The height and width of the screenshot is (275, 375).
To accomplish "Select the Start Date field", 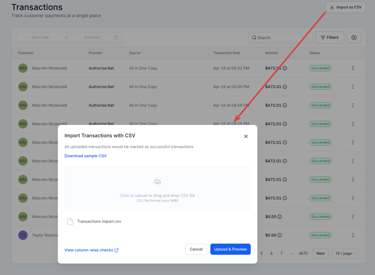I will pos(40,38).
